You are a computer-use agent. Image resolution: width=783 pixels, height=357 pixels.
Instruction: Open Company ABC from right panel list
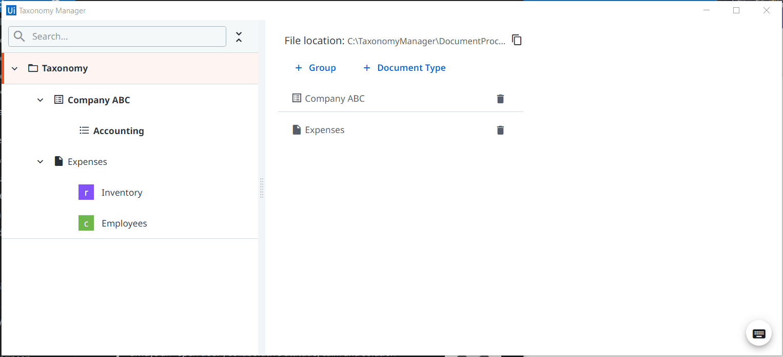335,99
